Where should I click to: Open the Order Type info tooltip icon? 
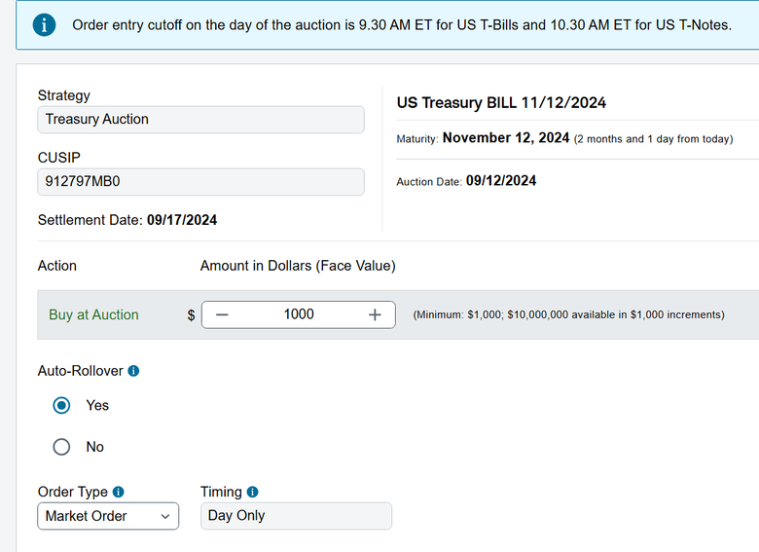tap(119, 493)
